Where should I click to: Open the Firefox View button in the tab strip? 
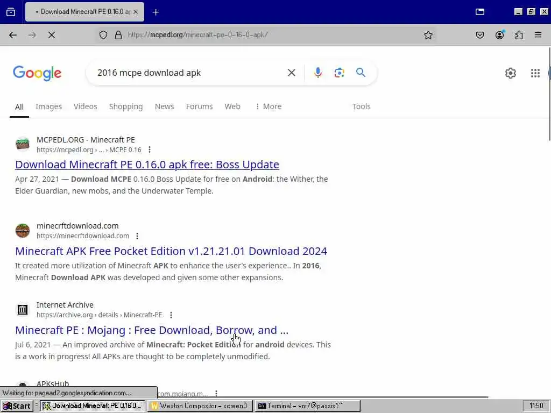(x=11, y=12)
